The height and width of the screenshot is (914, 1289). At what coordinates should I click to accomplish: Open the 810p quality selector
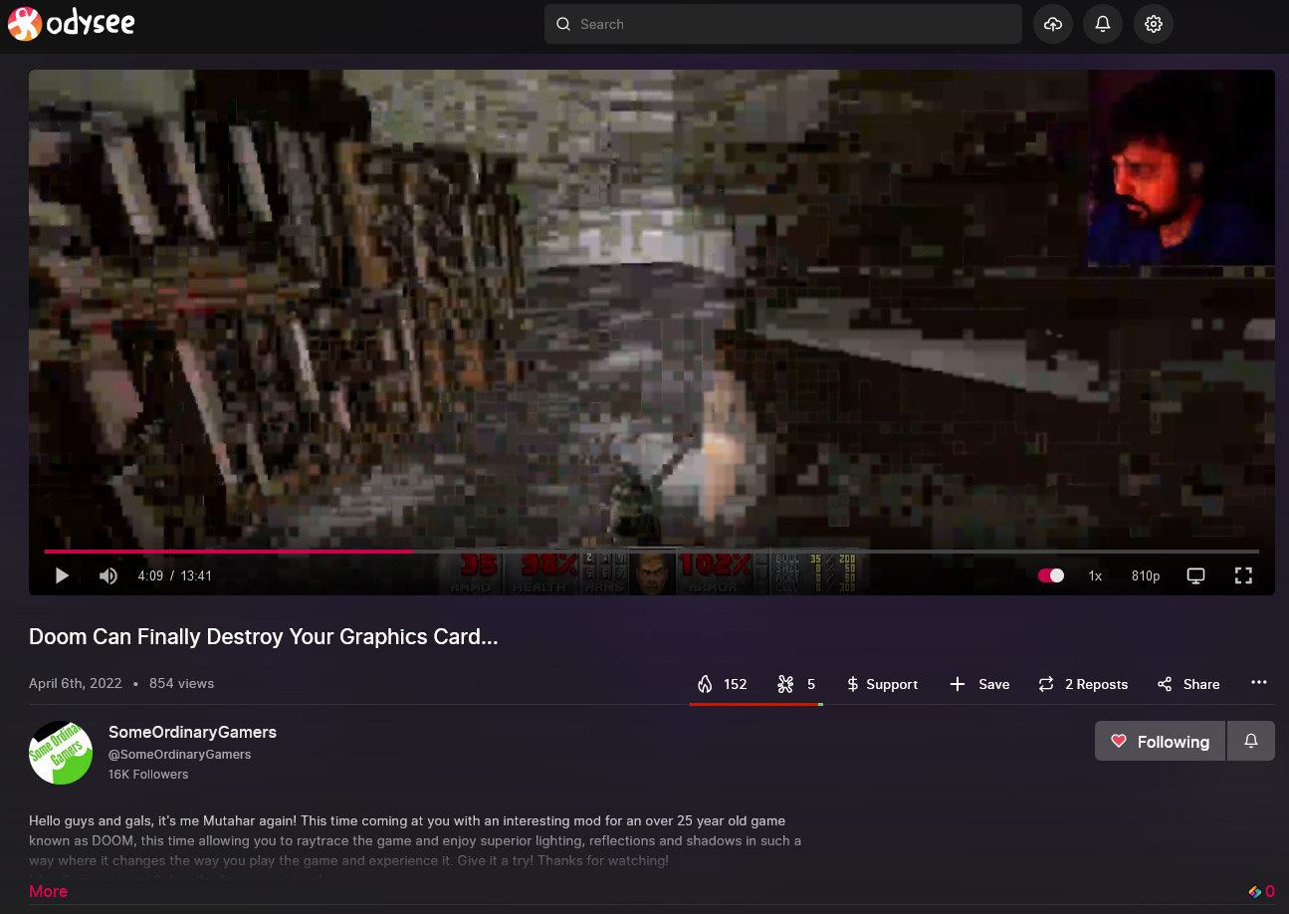click(1146, 575)
